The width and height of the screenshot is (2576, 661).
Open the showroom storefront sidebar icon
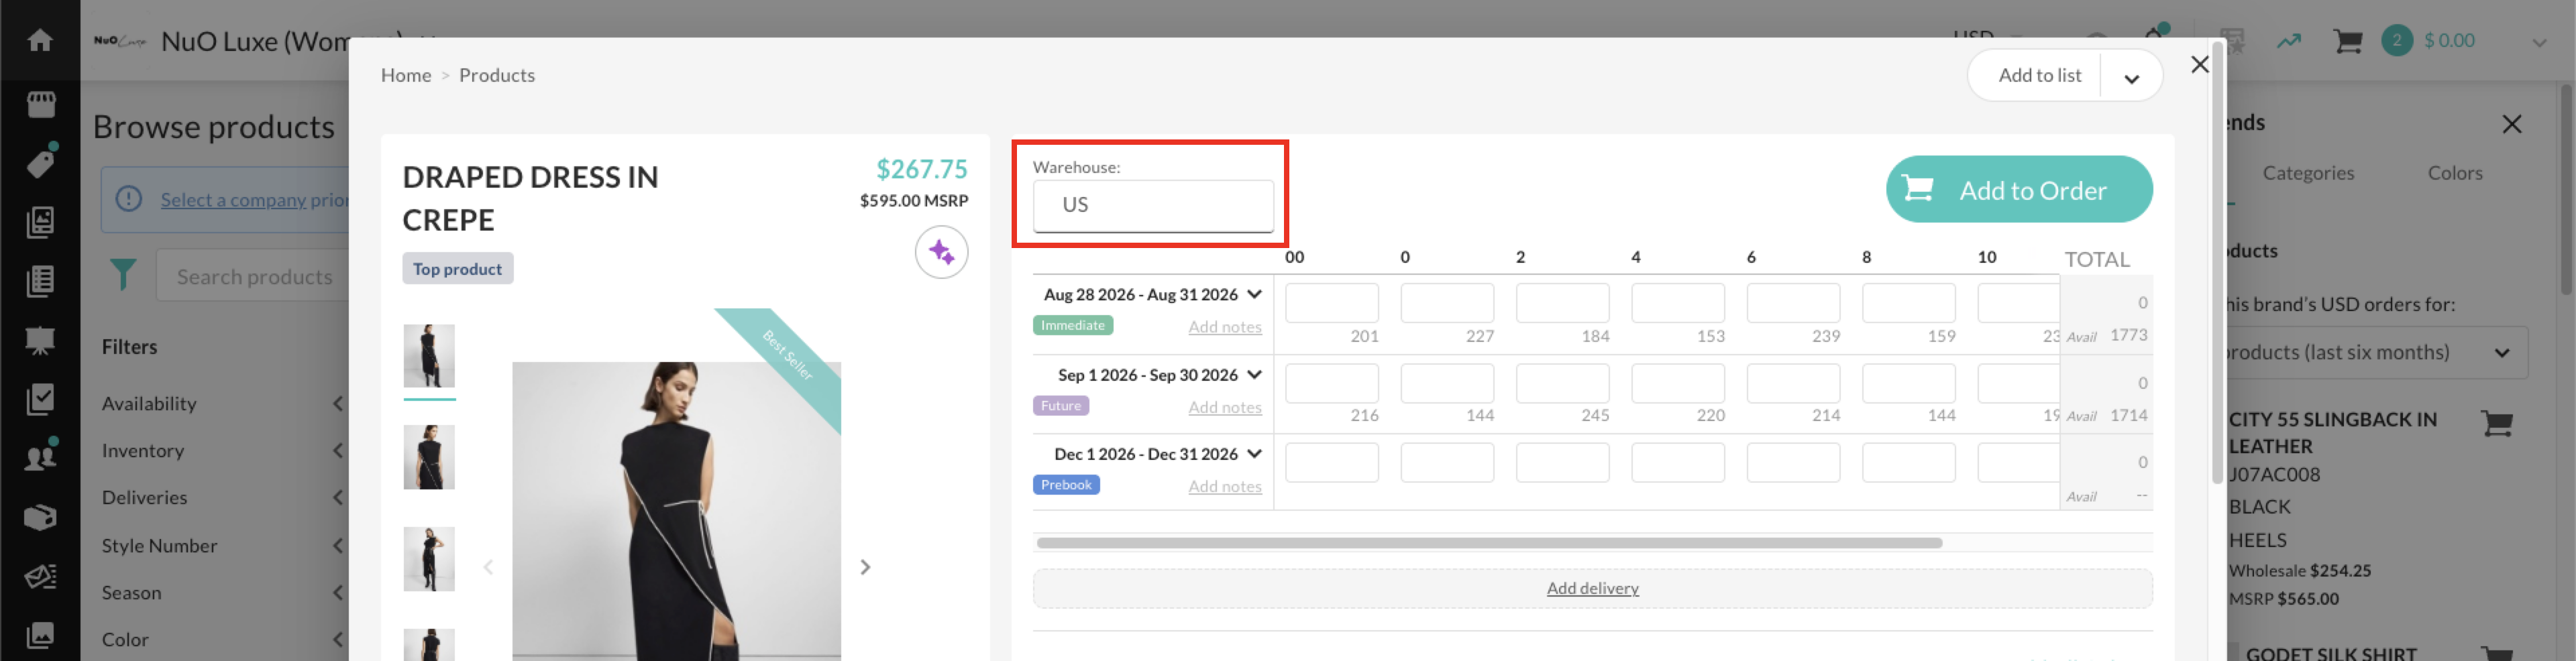tap(40, 104)
